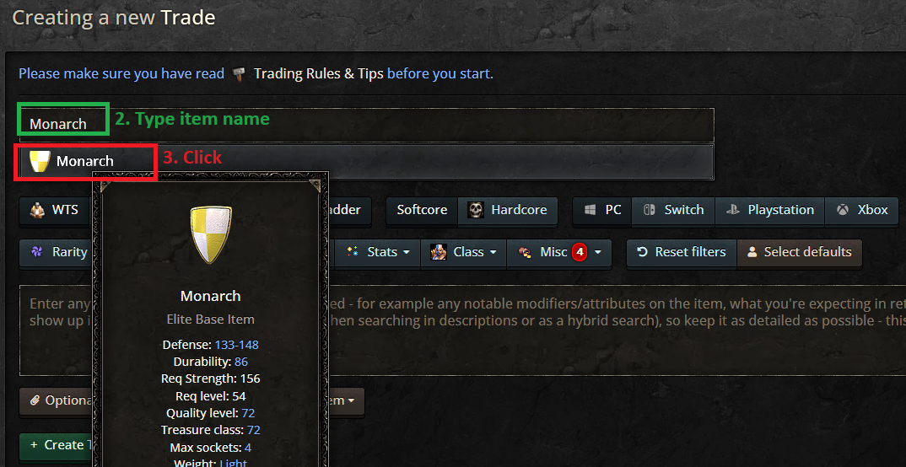This screenshot has height=467, width=906.
Task: Expand the Stats filter dropdown
Action: tap(377, 252)
